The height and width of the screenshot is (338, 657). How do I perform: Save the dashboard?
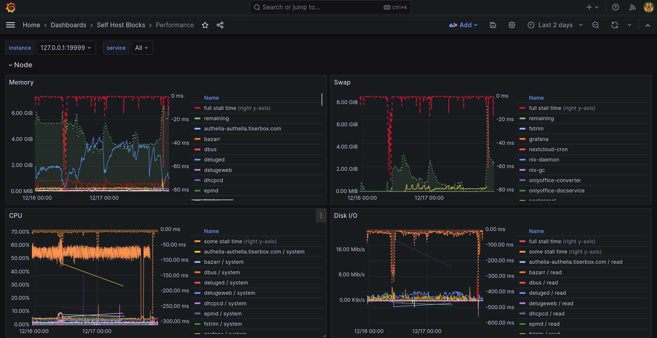pyautogui.click(x=493, y=25)
